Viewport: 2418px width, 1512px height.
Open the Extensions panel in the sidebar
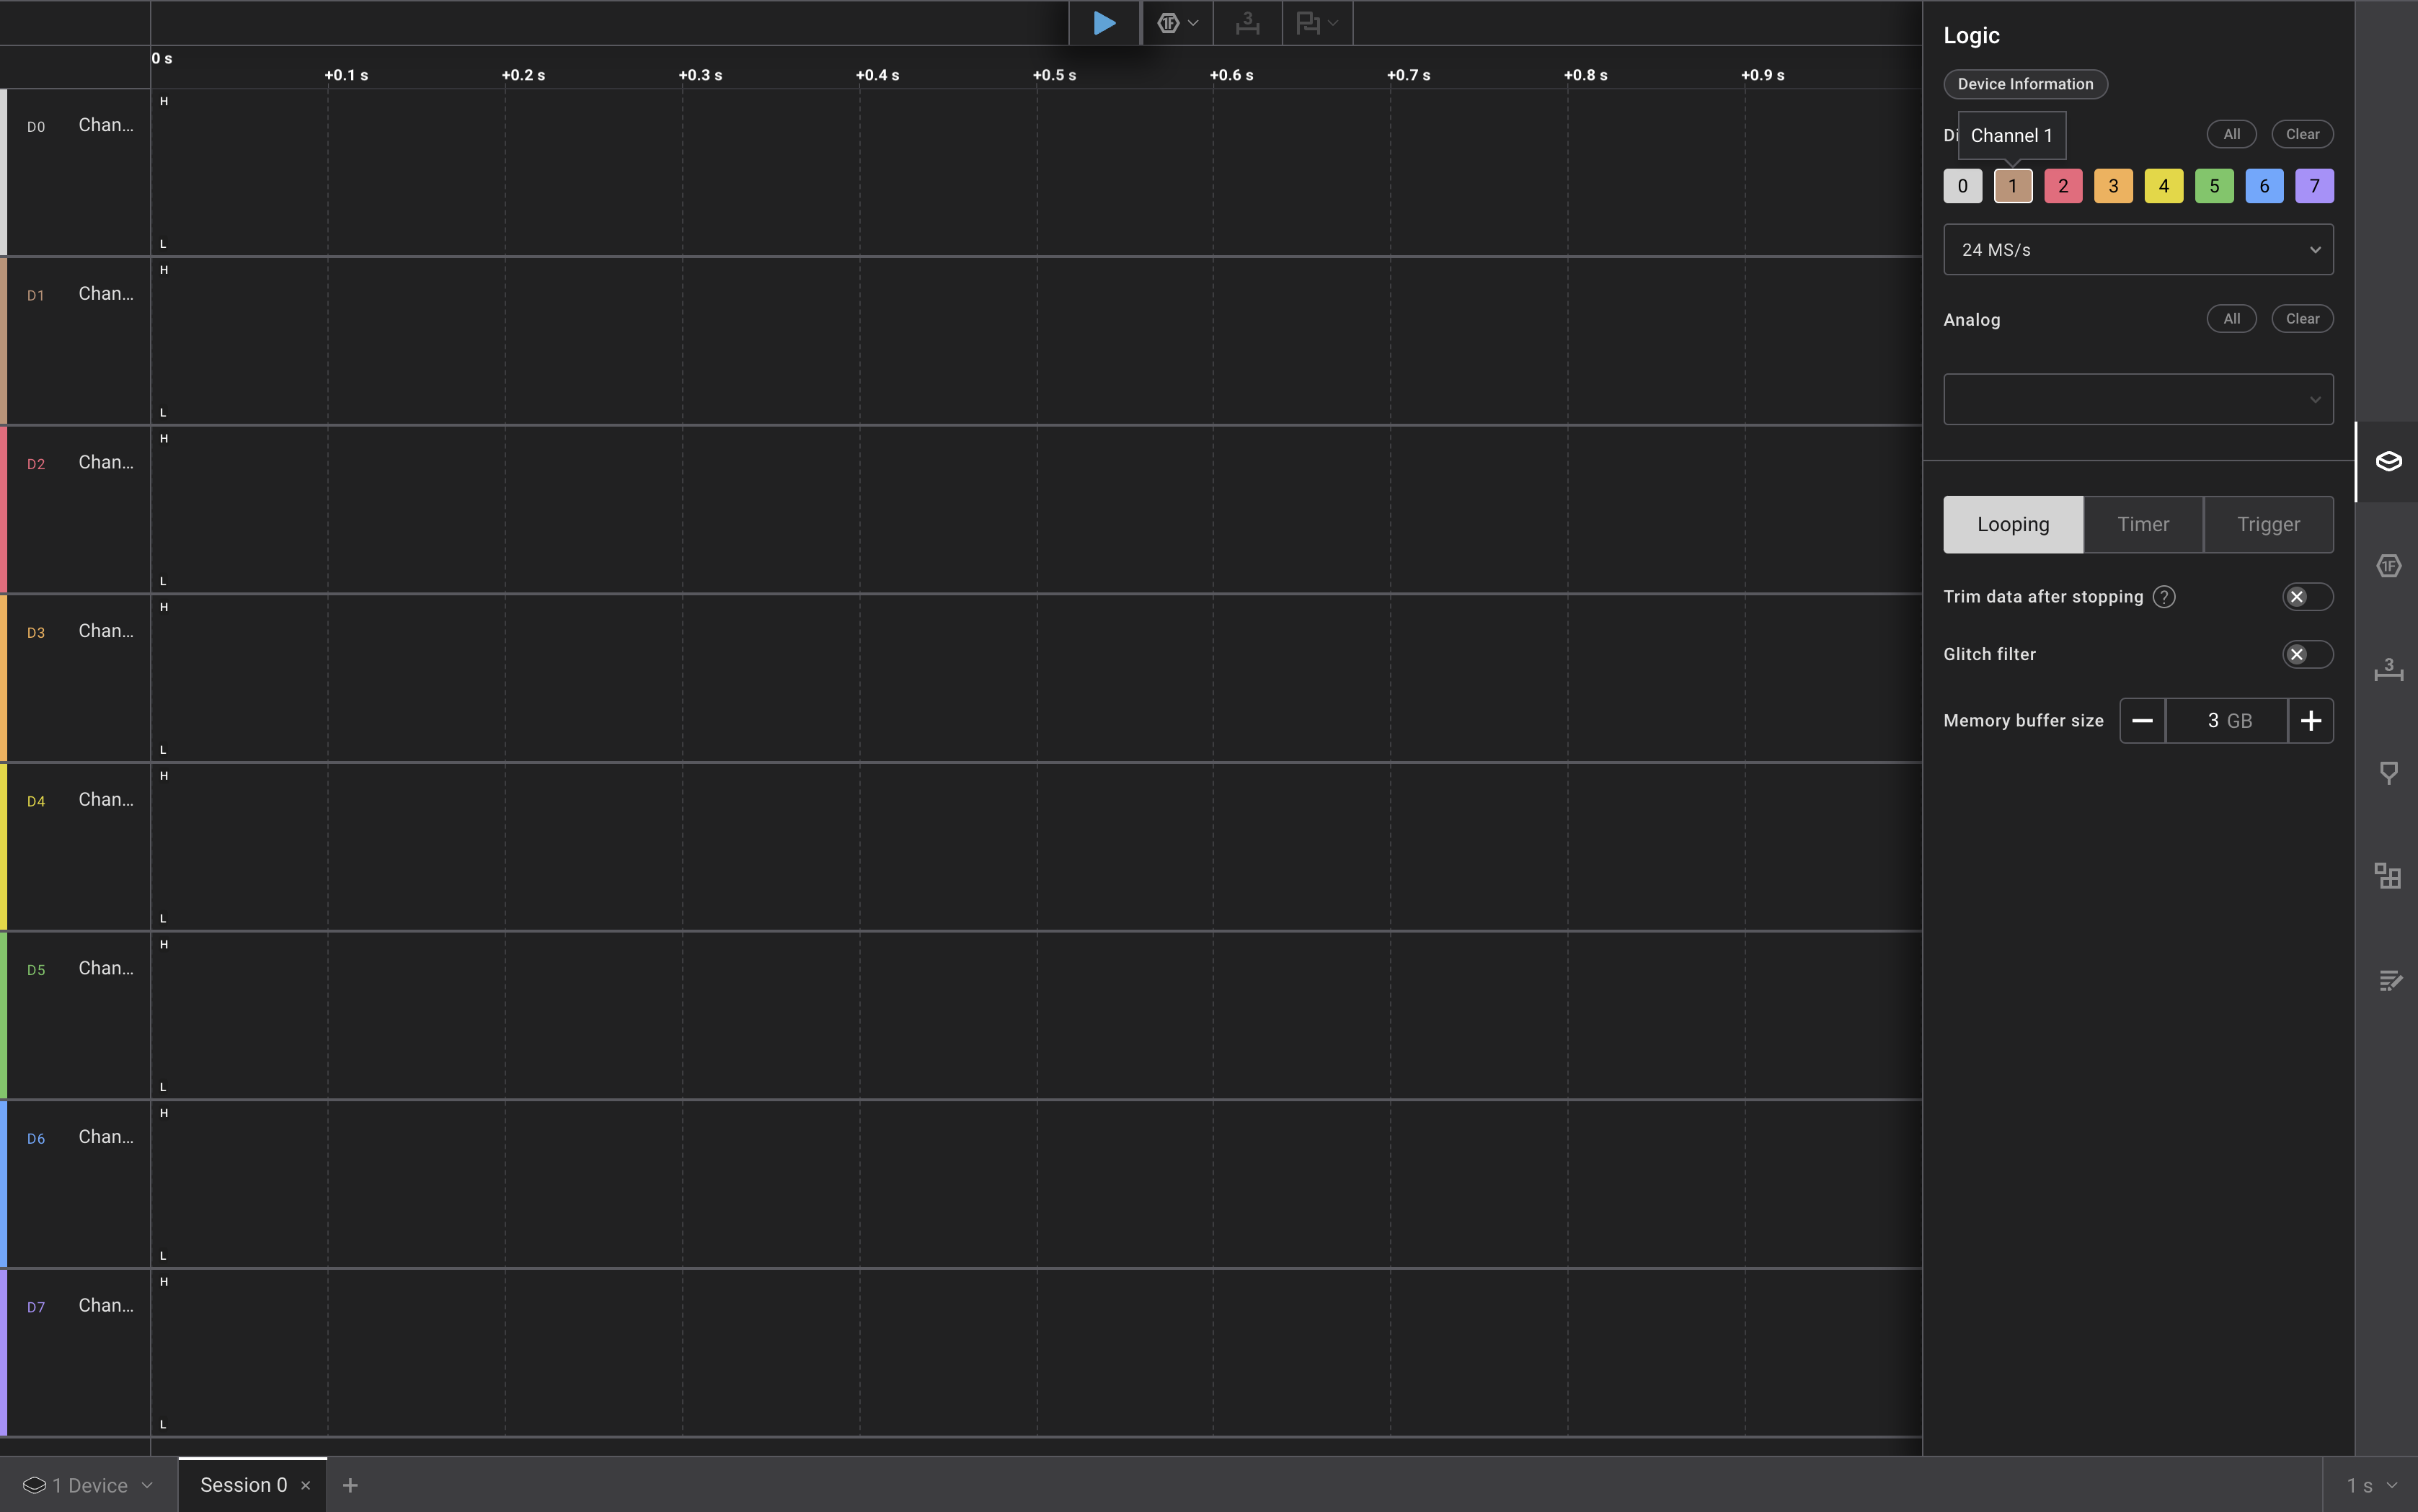[2388, 876]
